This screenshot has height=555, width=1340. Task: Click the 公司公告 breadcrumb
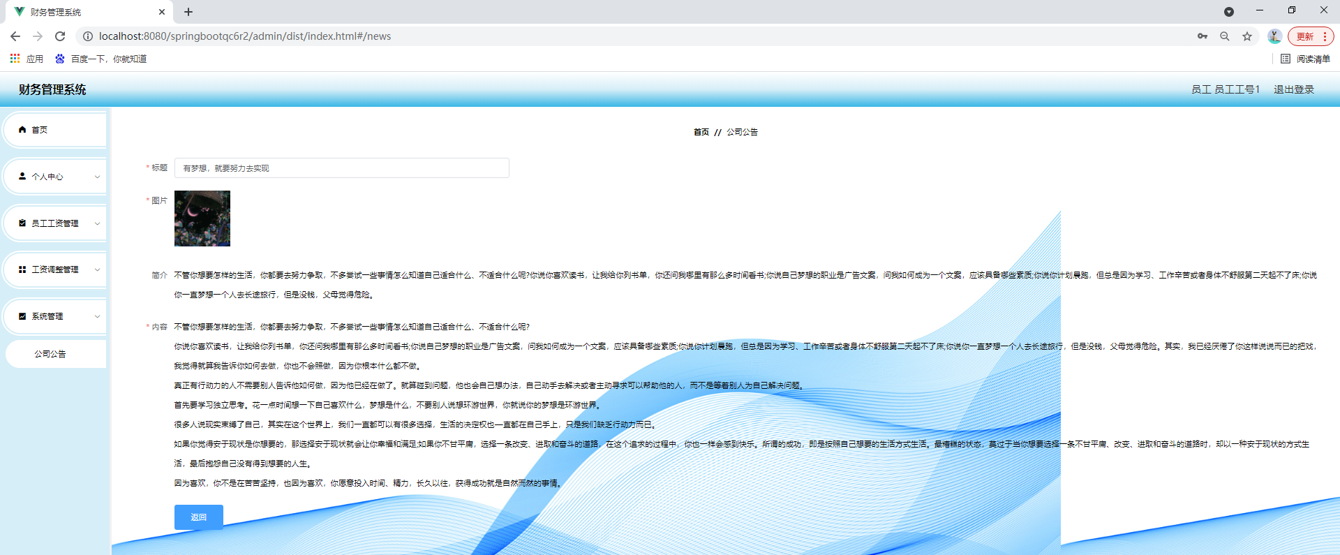(x=742, y=132)
